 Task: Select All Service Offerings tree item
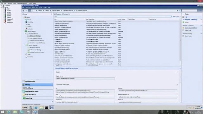click(35, 47)
